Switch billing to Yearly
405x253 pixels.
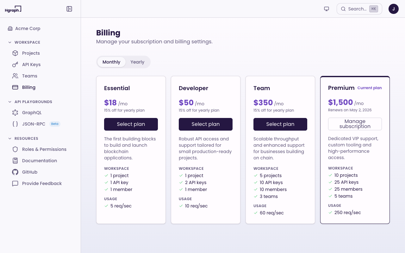pos(137,62)
